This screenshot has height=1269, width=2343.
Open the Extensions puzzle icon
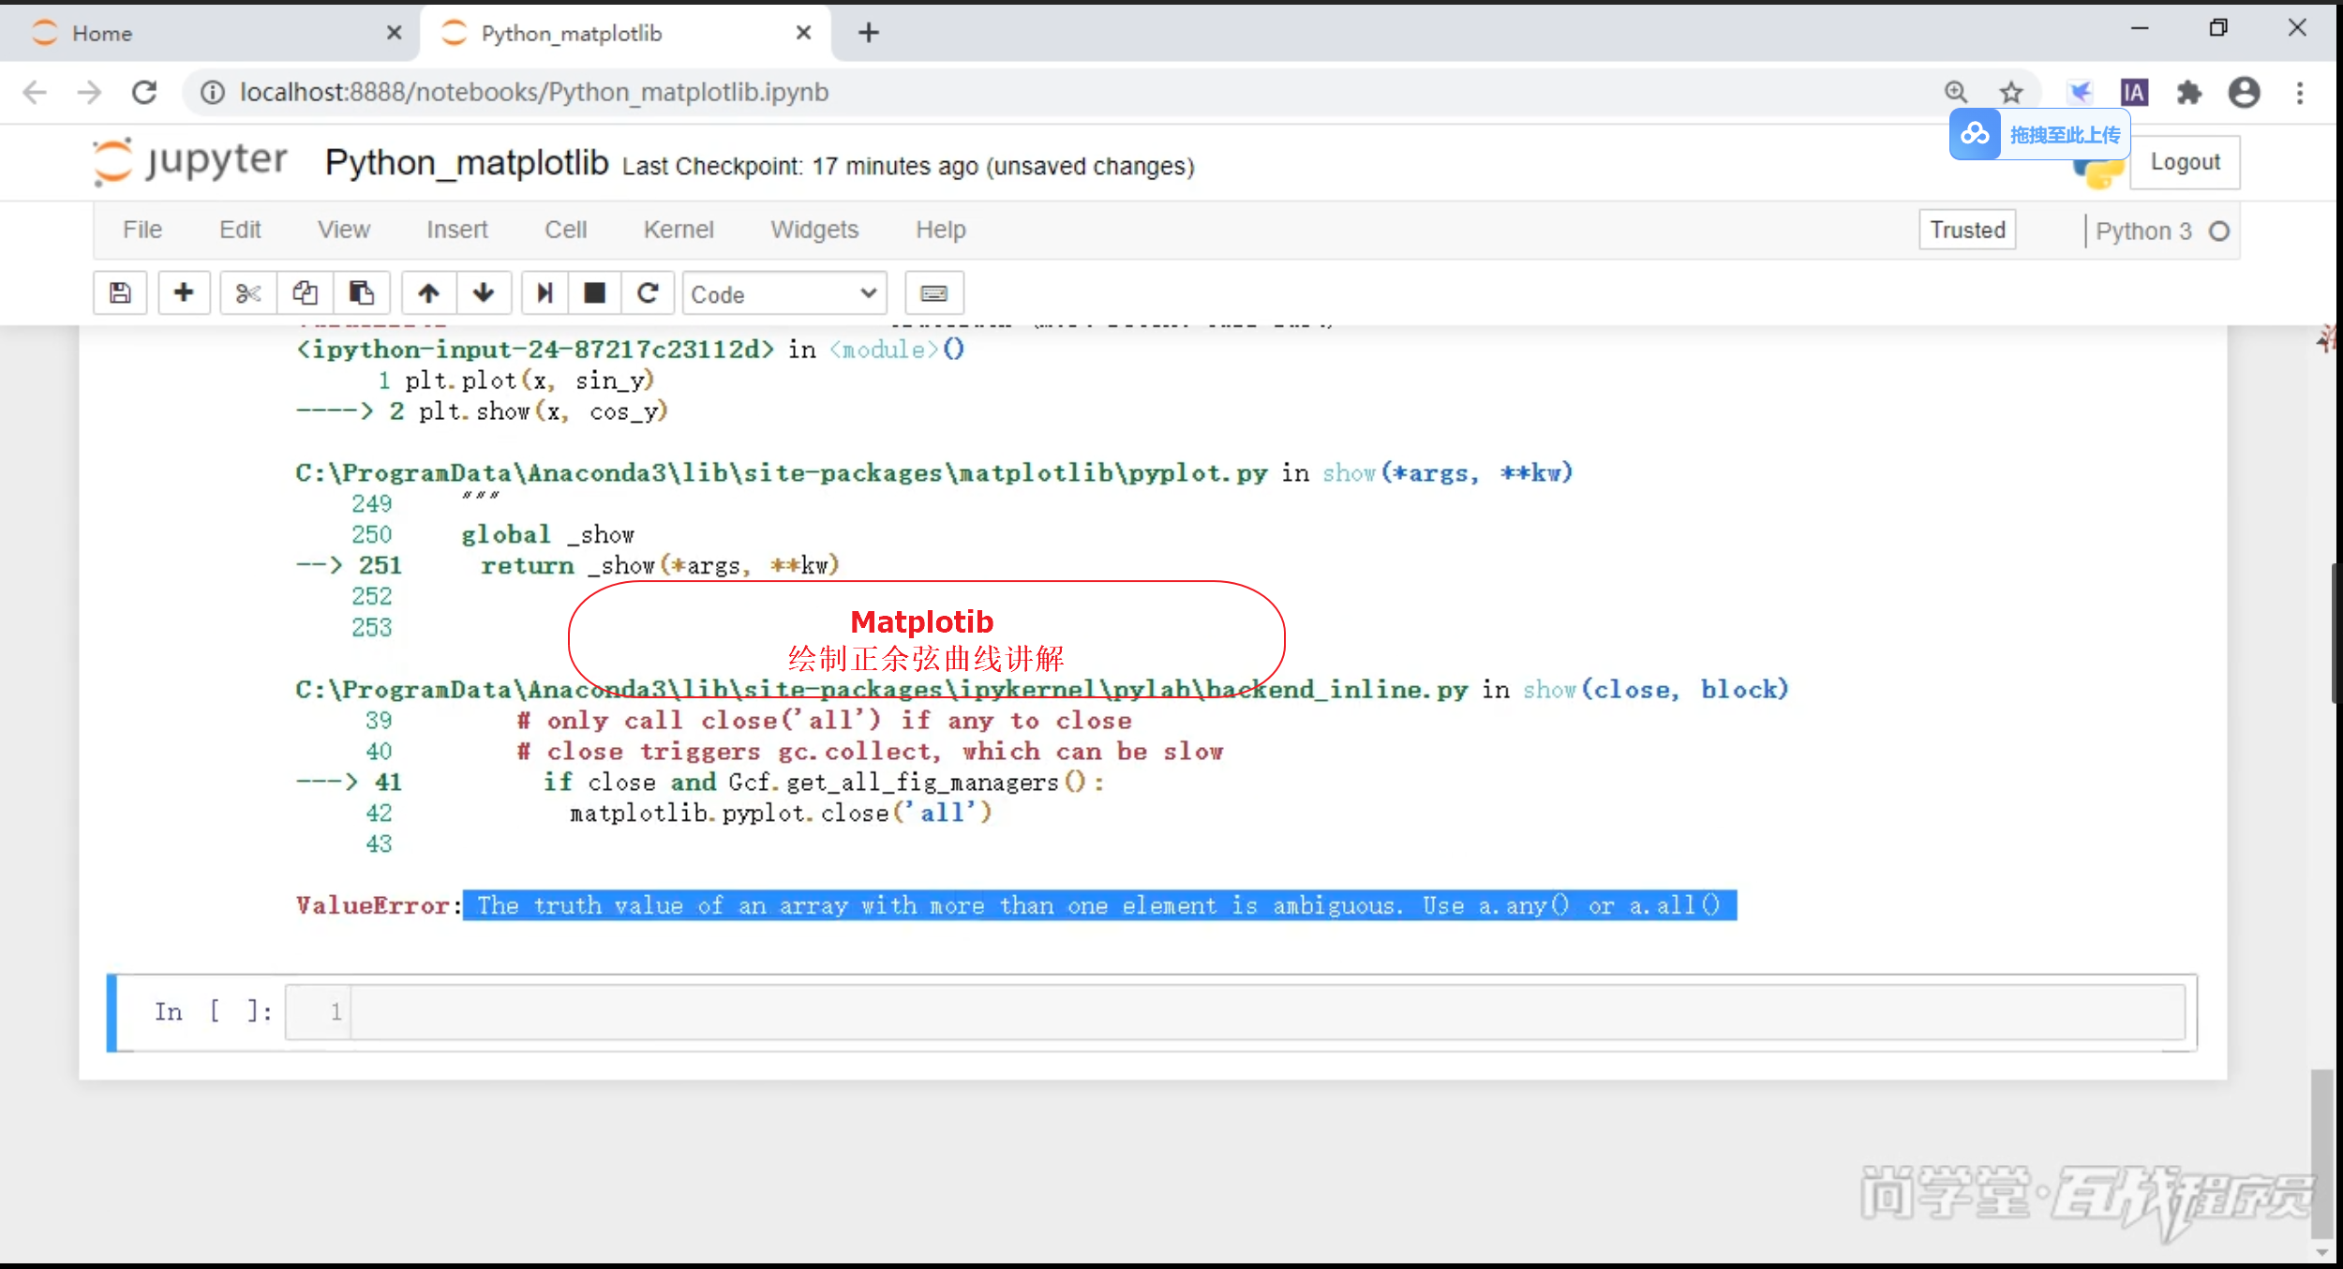click(x=2189, y=92)
